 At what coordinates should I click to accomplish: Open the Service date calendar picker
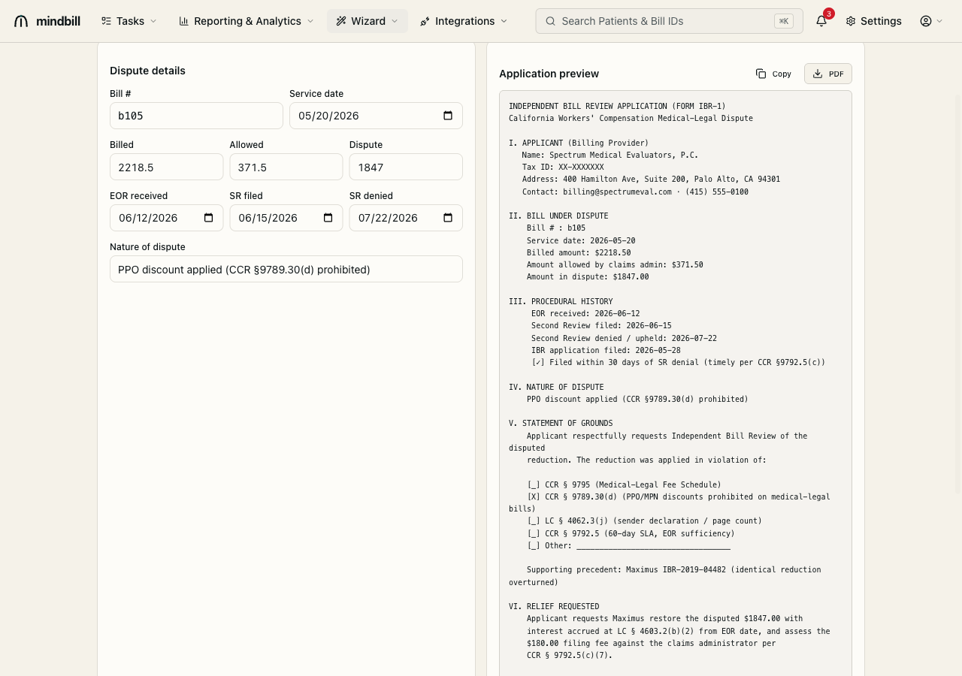(x=448, y=116)
